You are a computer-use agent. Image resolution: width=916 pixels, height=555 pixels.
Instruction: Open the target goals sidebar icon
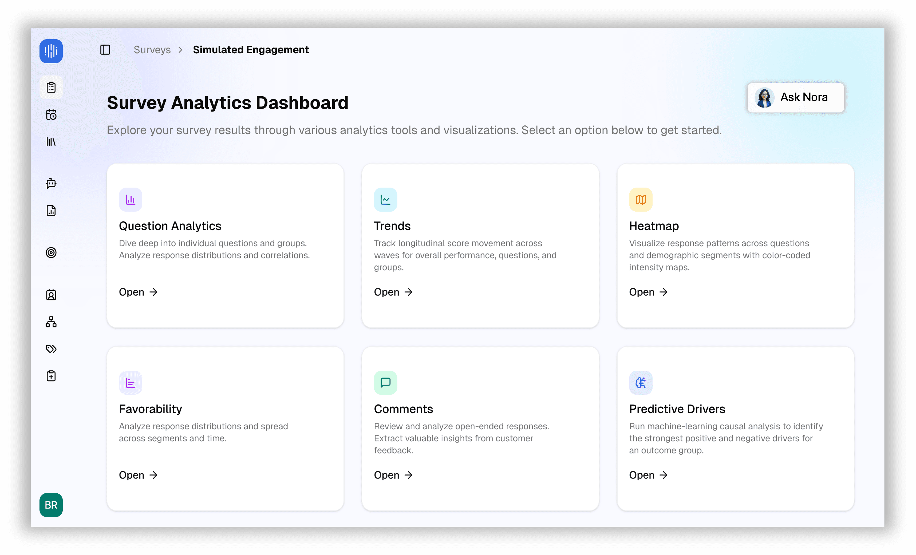51,252
